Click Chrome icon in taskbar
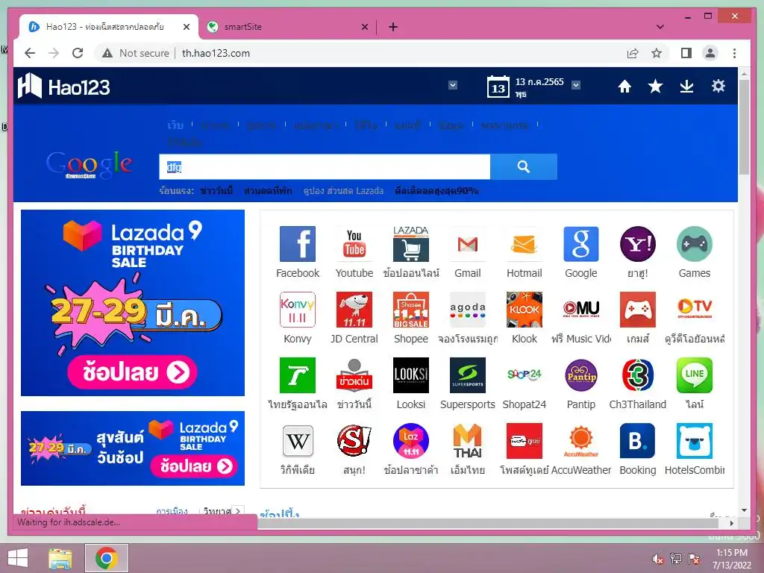 [x=106, y=558]
